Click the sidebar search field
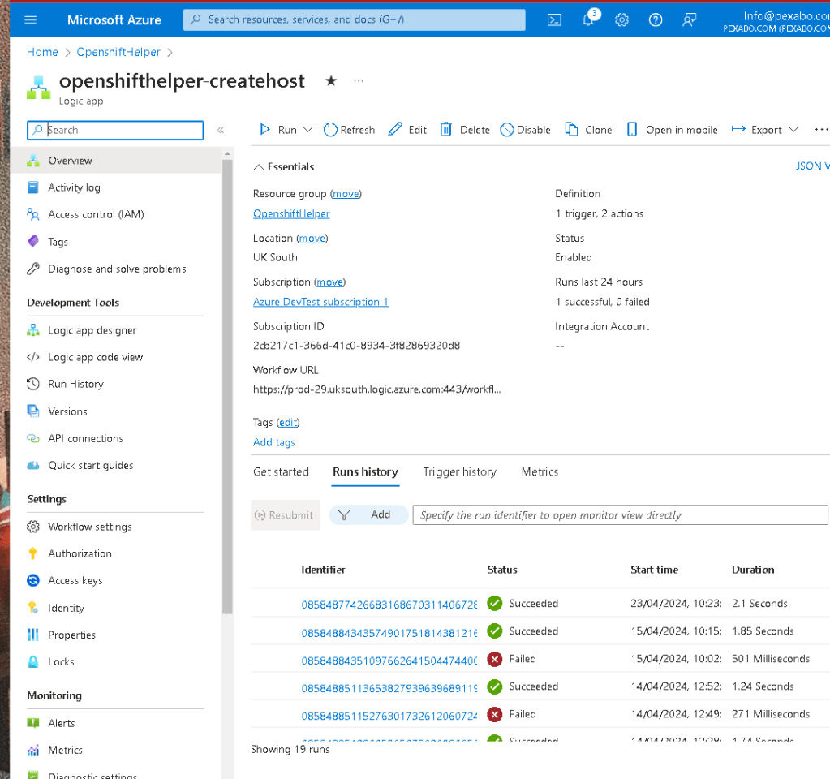 [x=115, y=130]
